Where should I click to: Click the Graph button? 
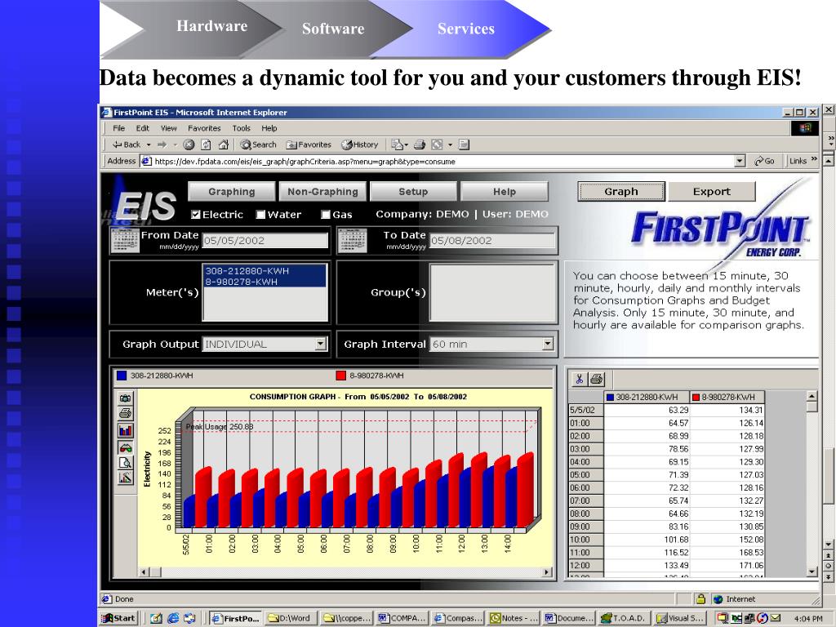pos(621,191)
